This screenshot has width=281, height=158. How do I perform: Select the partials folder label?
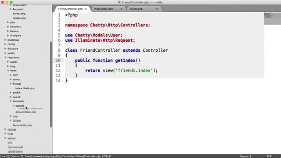tap(19, 106)
